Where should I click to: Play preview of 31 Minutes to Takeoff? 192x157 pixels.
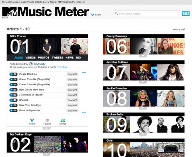coord(13,95)
